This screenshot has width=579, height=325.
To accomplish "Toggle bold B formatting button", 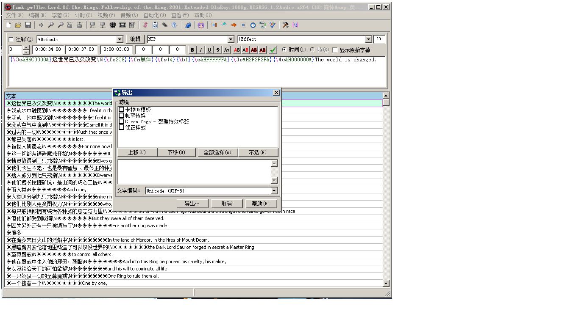I will pyautogui.click(x=192, y=50).
